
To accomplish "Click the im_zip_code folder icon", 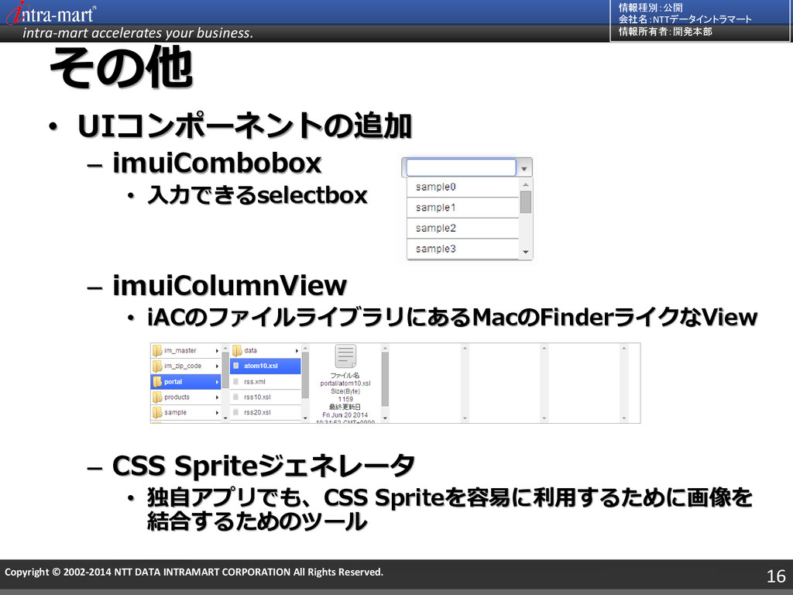I will point(157,366).
